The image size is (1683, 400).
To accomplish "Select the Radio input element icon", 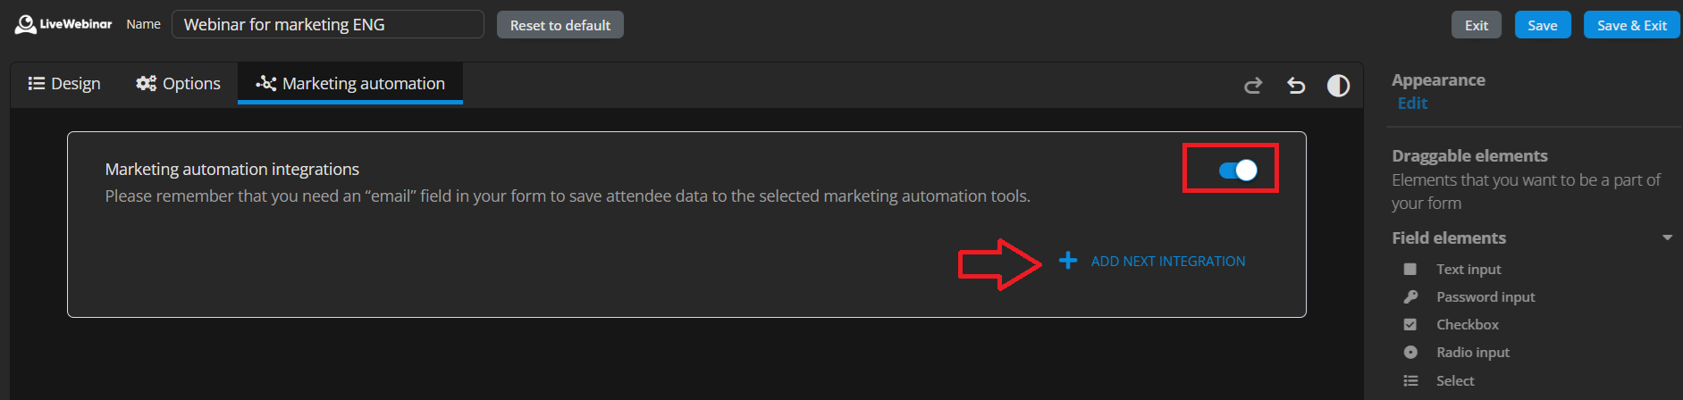I will click(1410, 353).
